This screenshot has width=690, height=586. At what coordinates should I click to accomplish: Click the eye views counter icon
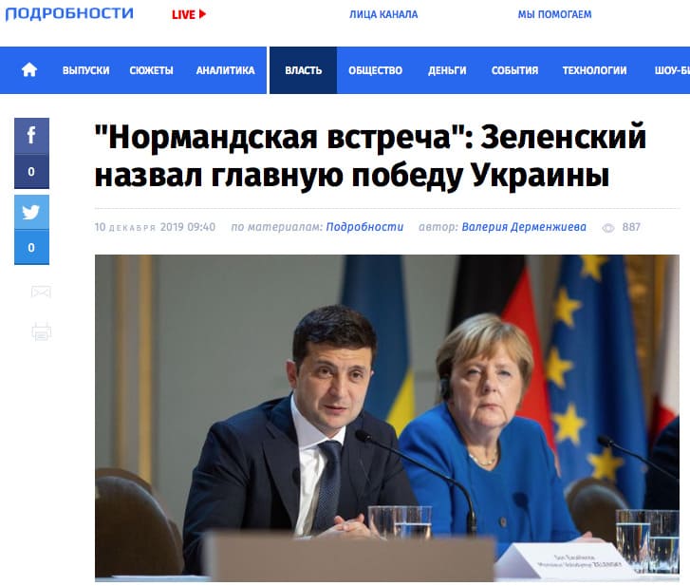tap(608, 228)
